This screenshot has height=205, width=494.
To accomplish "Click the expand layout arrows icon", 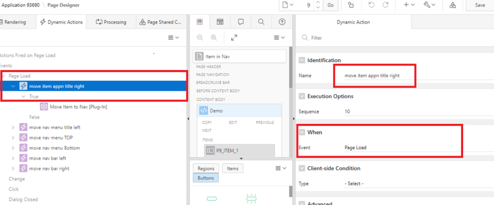I will click(x=234, y=38).
